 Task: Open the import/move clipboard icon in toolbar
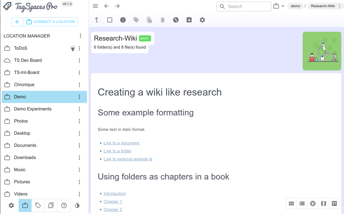(x=189, y=20)
